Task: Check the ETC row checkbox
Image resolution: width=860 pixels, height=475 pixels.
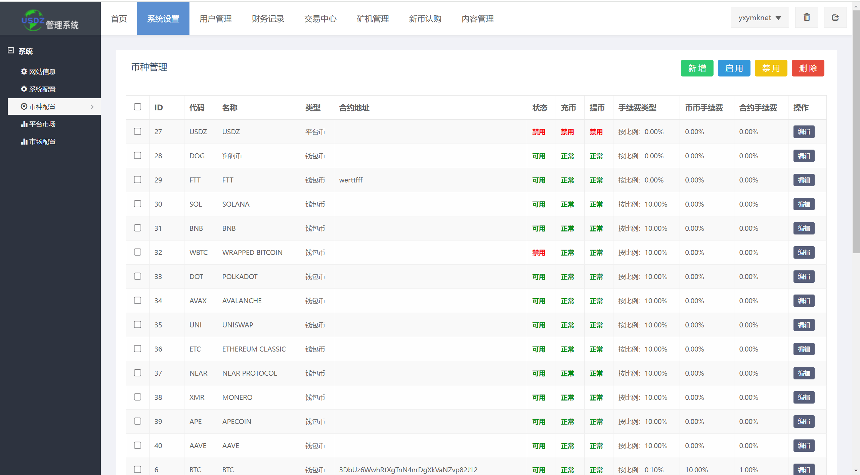Action: pos(137,349)
